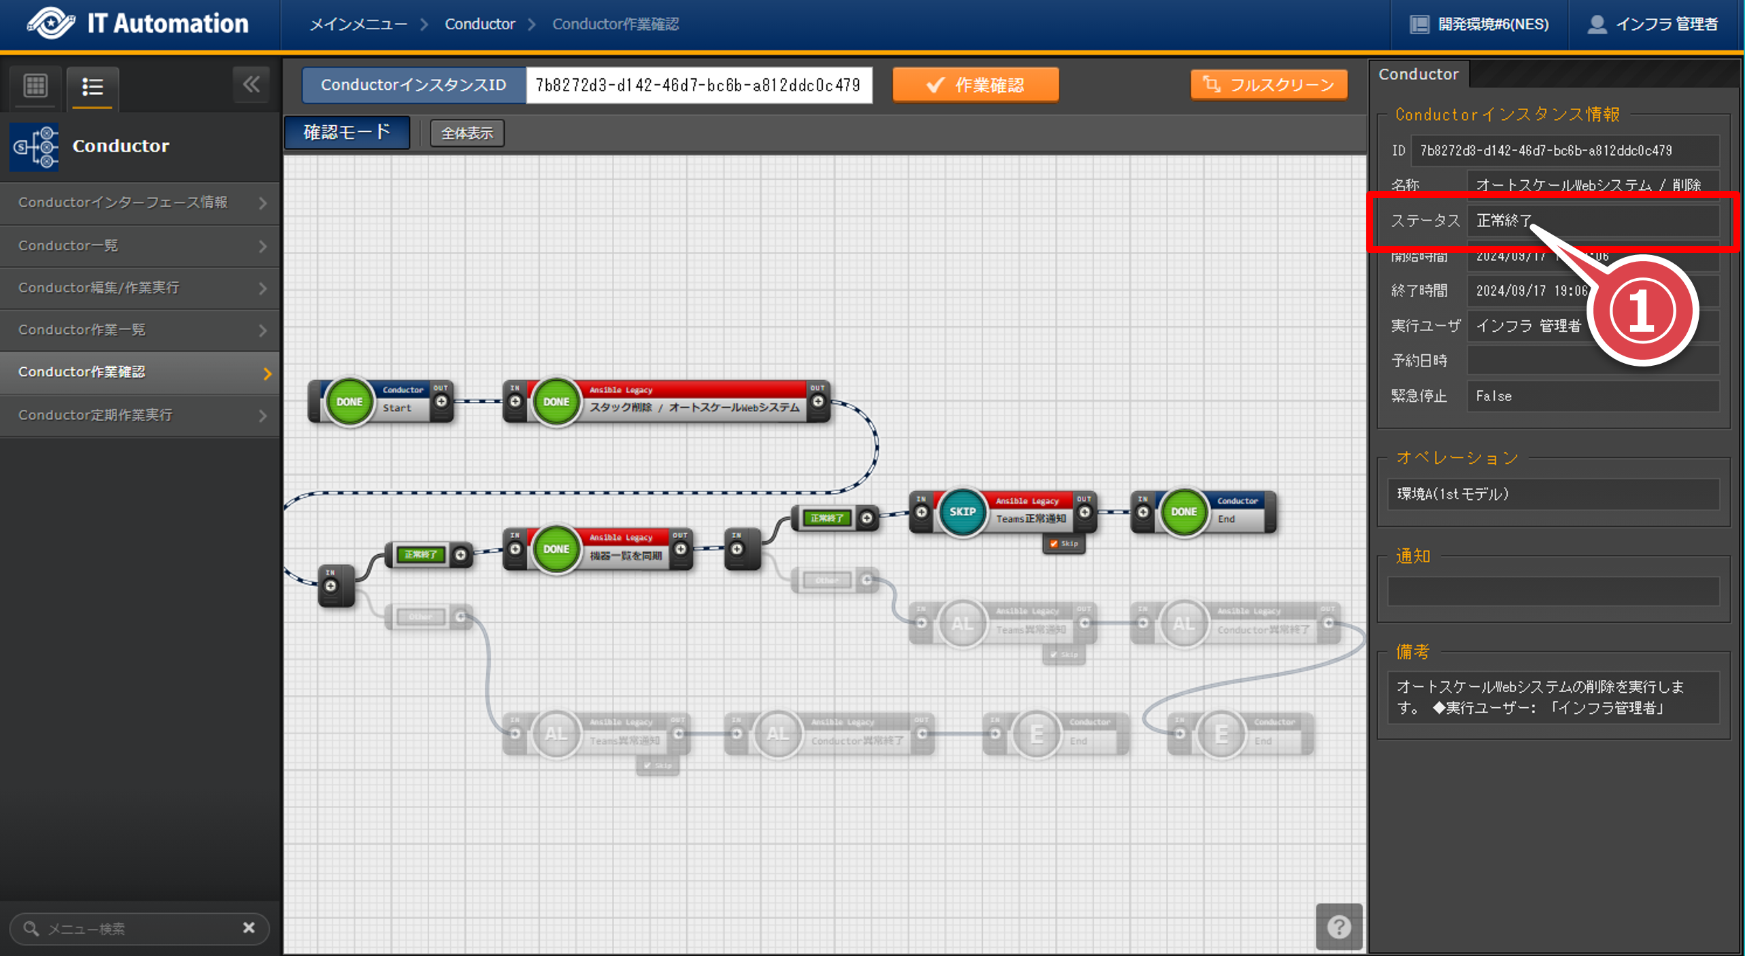Click the help question mark icon

pyautogui.click(x=1338, y=926)
